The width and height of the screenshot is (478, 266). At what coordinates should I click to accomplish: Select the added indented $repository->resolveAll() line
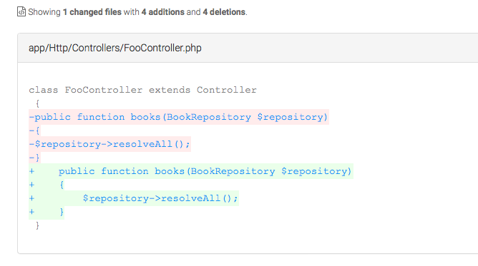pos(134,198)
